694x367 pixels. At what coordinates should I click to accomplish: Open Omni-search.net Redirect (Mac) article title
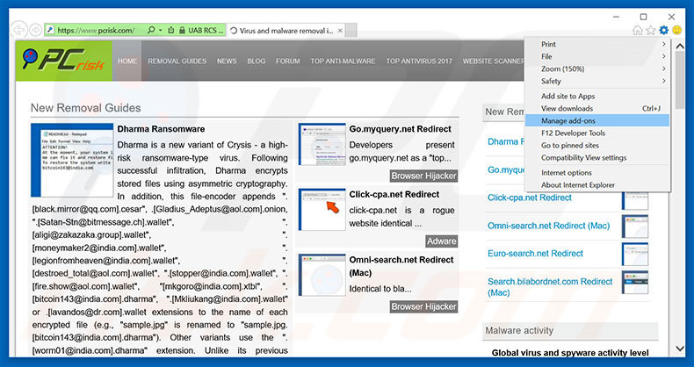(401, 266)
